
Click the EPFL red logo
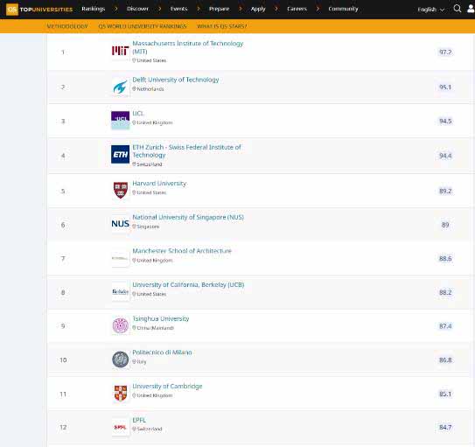(120, 427)
